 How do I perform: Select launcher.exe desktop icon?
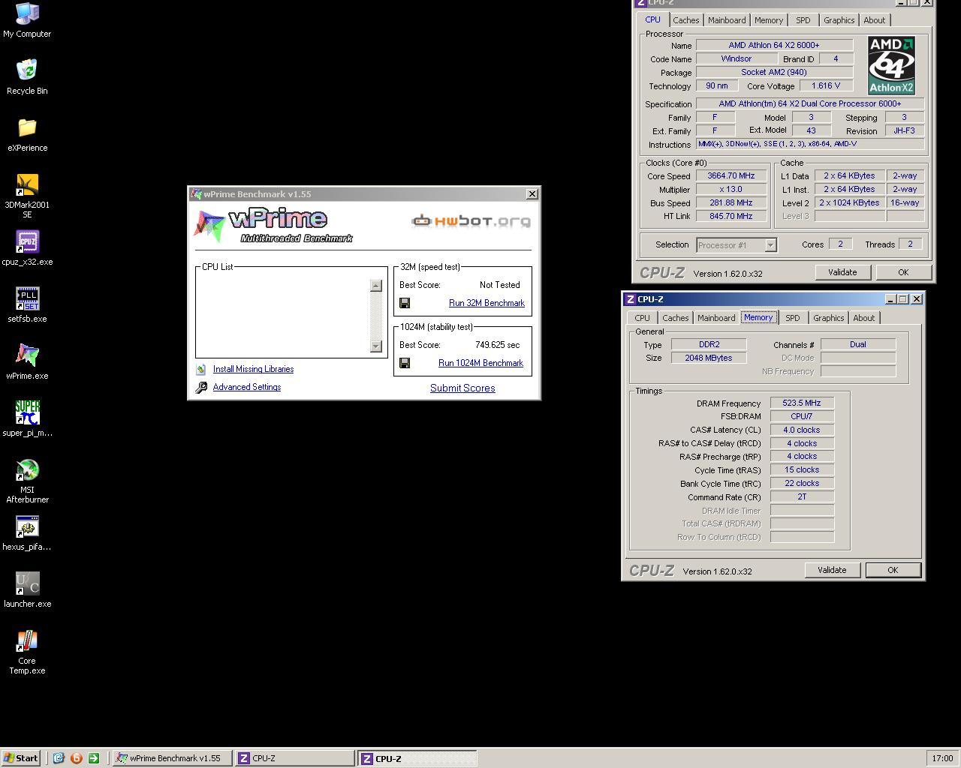[x=27, y=590]
